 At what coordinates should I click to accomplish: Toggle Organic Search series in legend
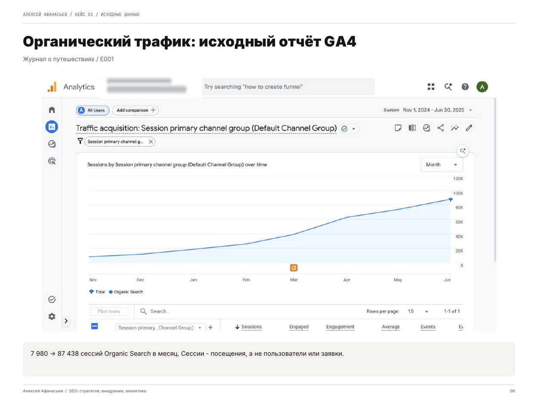tap(126, 292)
